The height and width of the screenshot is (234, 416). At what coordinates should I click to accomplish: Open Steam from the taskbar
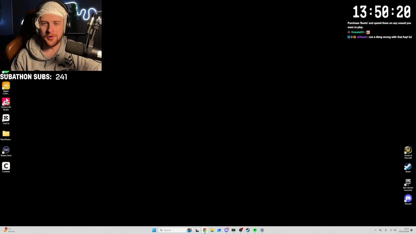[x=248, y=230]
